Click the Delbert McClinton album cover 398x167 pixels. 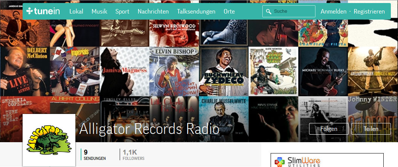pos(25,71)
